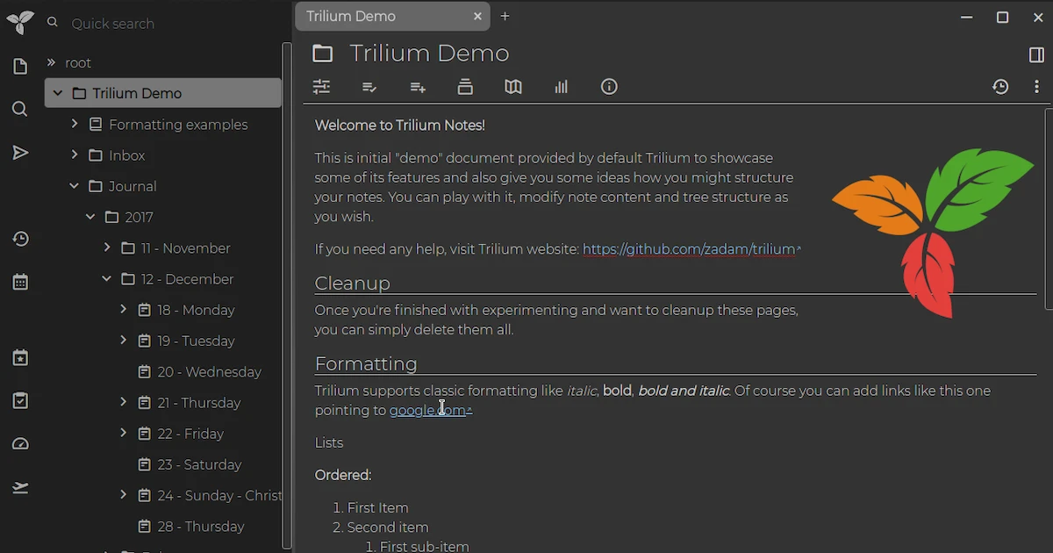Open Inherited Attributes with the list-plus icon

pyautogui.click(x=417, y=87)
